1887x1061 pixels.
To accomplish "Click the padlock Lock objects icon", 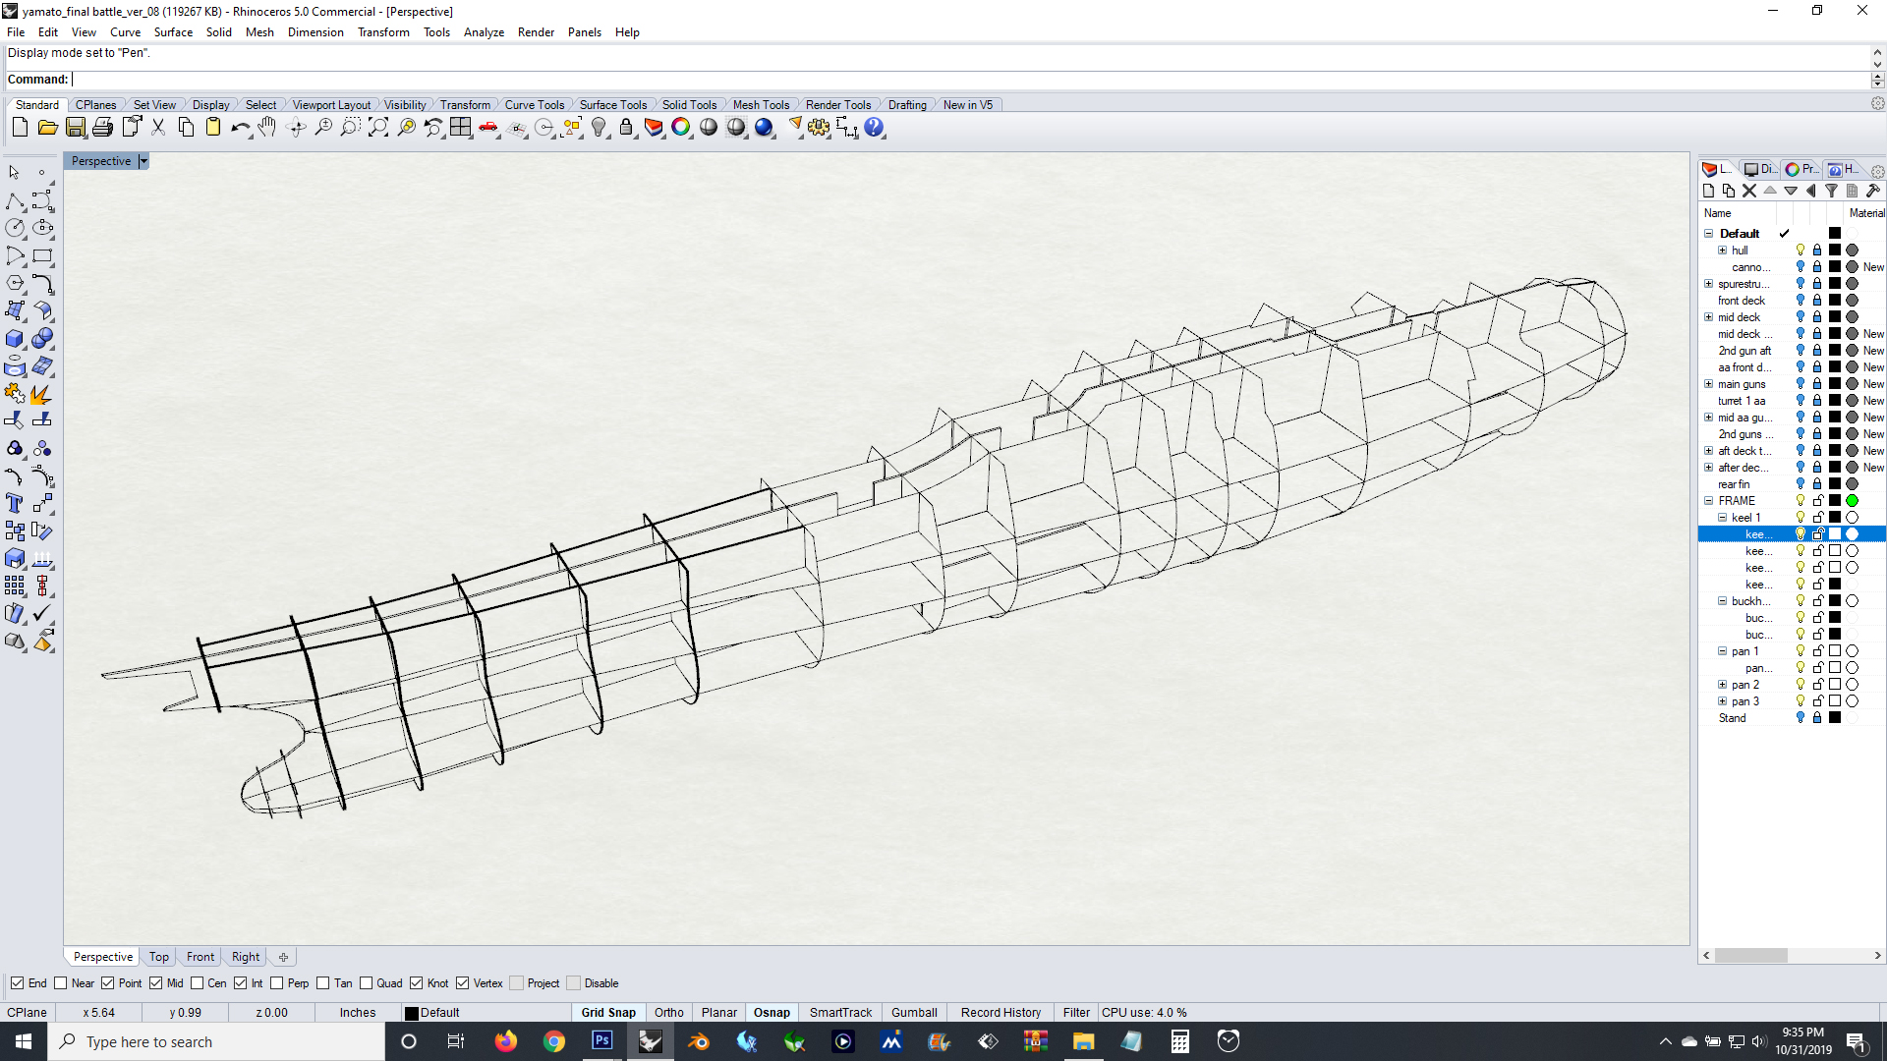I will (x=626, y=128).
